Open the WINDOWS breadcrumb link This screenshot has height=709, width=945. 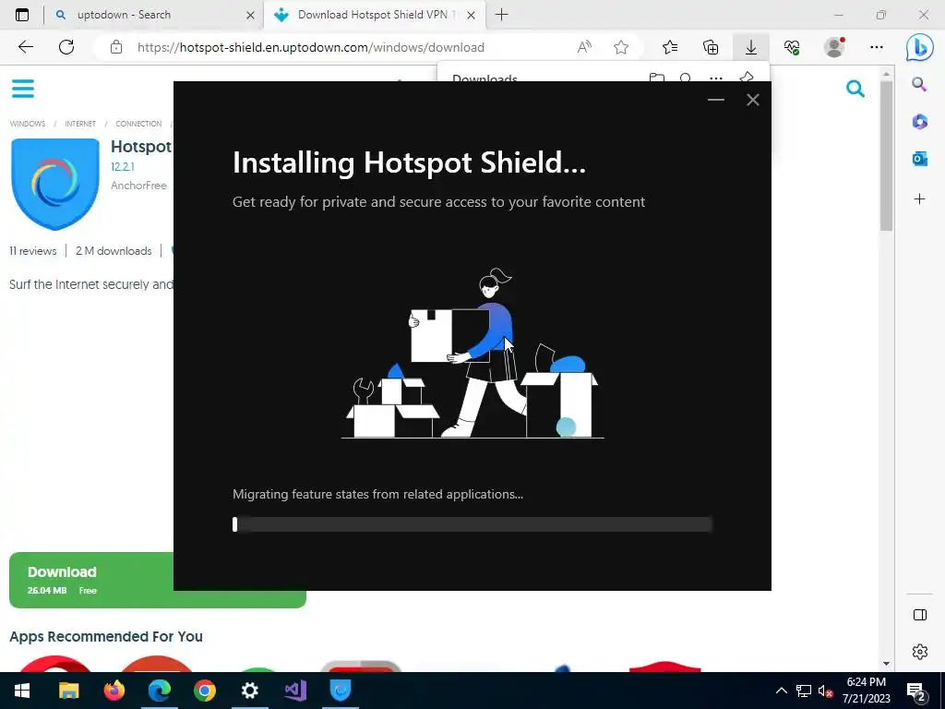27,124
